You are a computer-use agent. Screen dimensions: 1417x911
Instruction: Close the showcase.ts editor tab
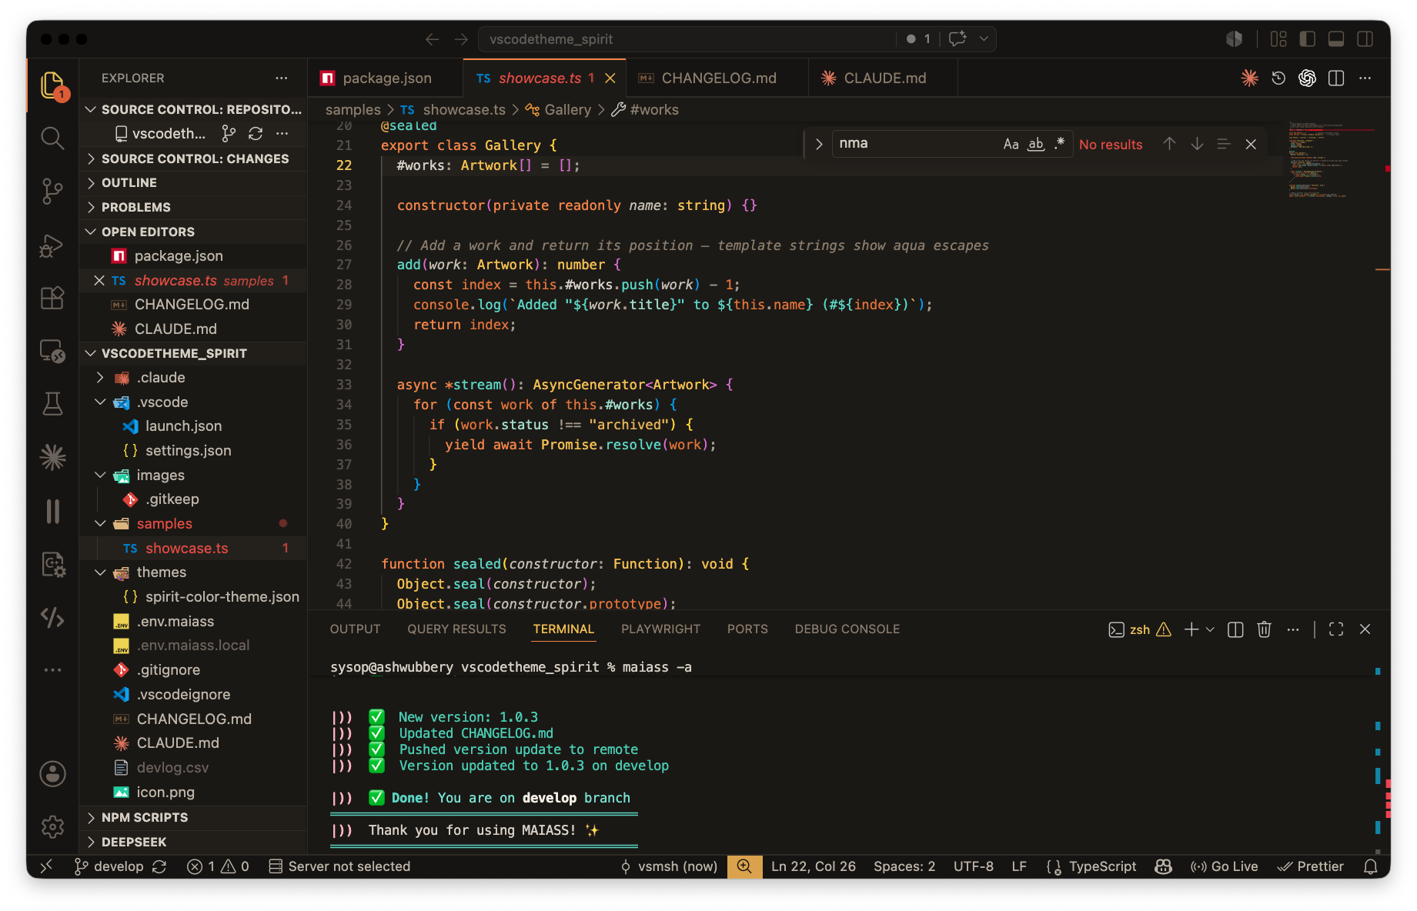click(610, 78)
